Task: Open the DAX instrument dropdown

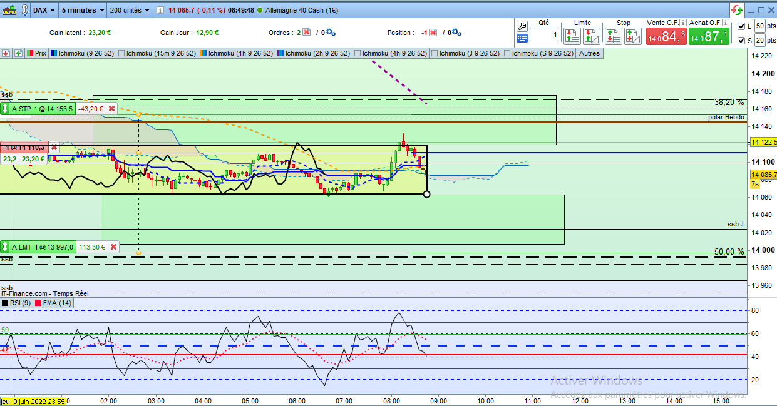Action: click(x=44, y=10)
